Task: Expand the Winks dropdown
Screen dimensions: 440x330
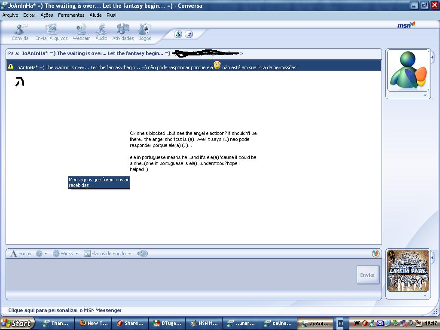Action: click(x=65, y=254)
